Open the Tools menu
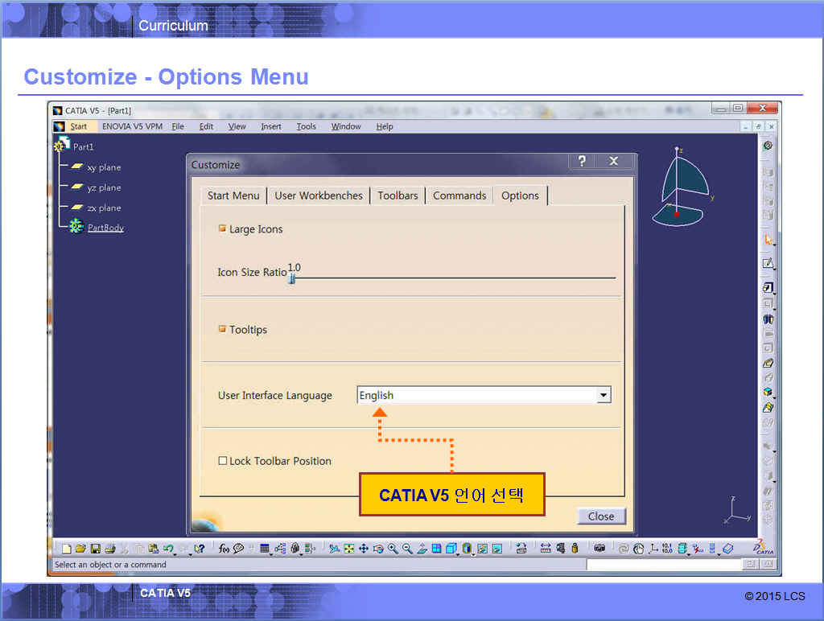This screenshot has height=621, width=824. click(306, 126)
